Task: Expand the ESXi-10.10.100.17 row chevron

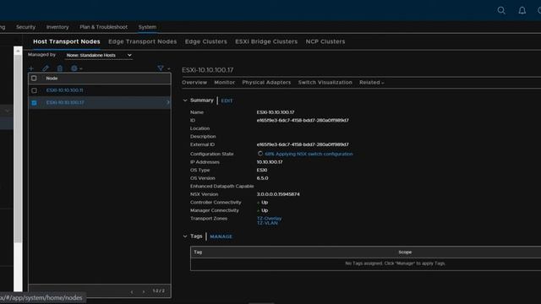Action: (x=167, y=102)
